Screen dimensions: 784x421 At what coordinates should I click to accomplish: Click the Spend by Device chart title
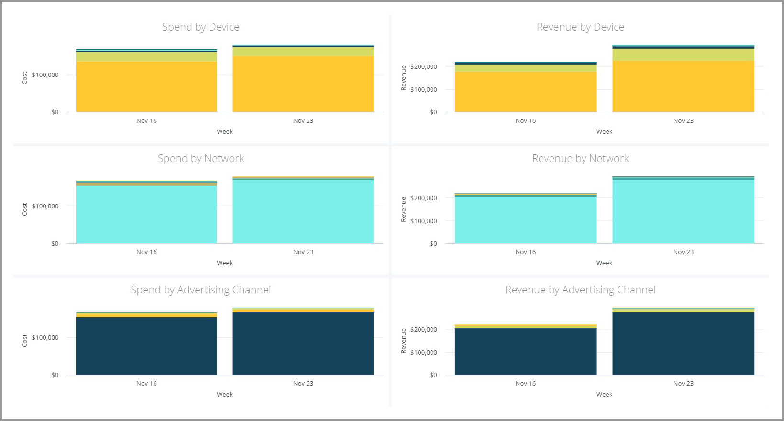pos(200,27)
